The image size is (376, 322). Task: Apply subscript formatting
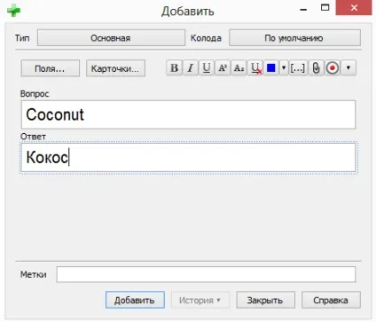tap(239, 68)
